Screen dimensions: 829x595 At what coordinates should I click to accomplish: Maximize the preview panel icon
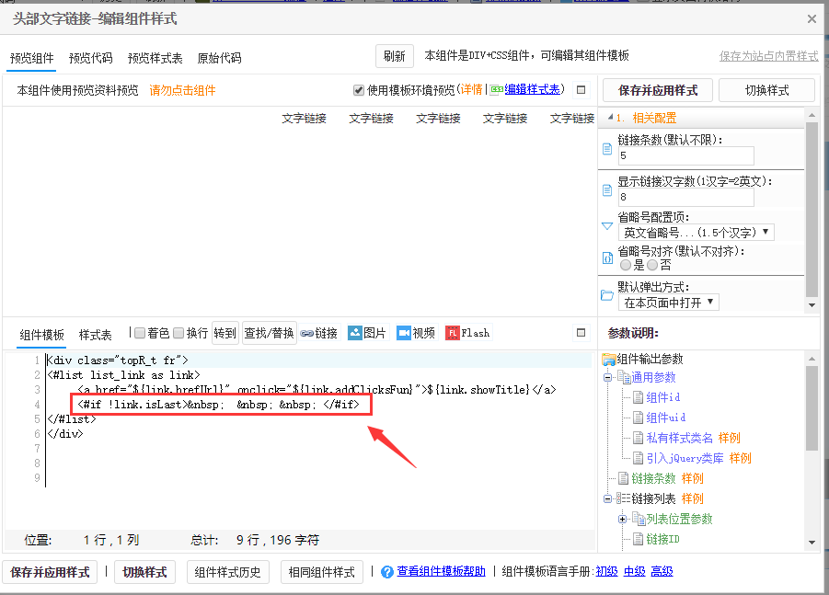point(581,90)
